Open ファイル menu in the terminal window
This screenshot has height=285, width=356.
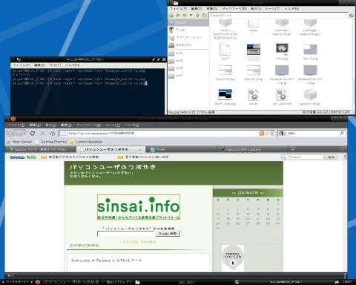22,65
